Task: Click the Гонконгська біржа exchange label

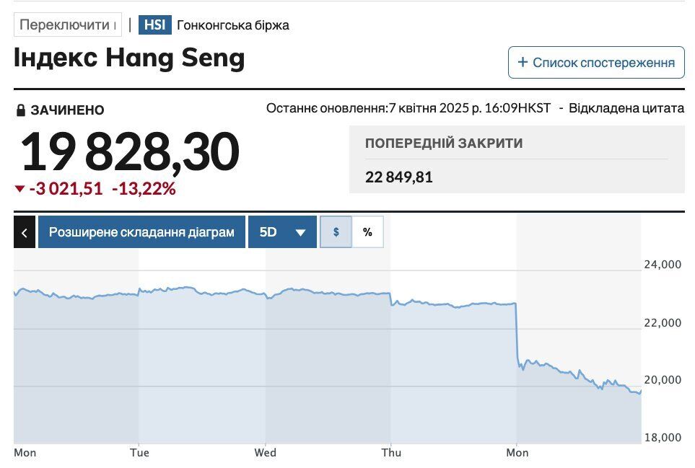Action: (232, 25)
